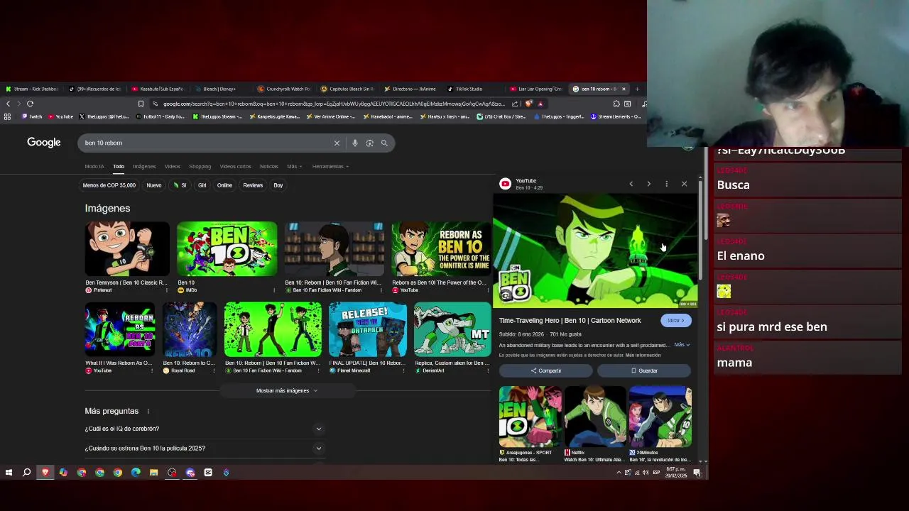
Task: Close the image preview panel
Action: [684, 184]
